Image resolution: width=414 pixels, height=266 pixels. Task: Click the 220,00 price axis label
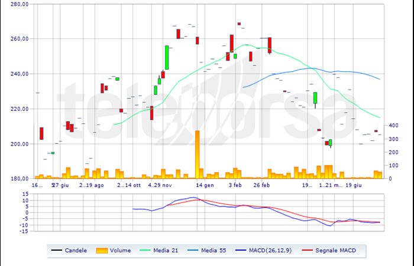click(20, 109)
